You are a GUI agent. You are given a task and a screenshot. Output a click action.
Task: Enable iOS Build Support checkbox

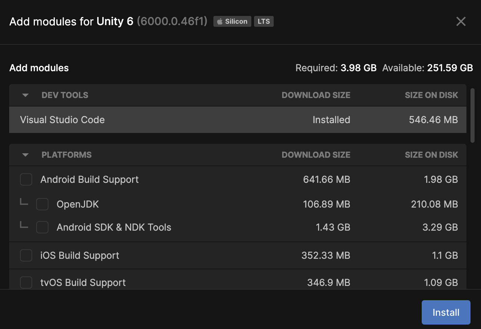click(26, 255)
